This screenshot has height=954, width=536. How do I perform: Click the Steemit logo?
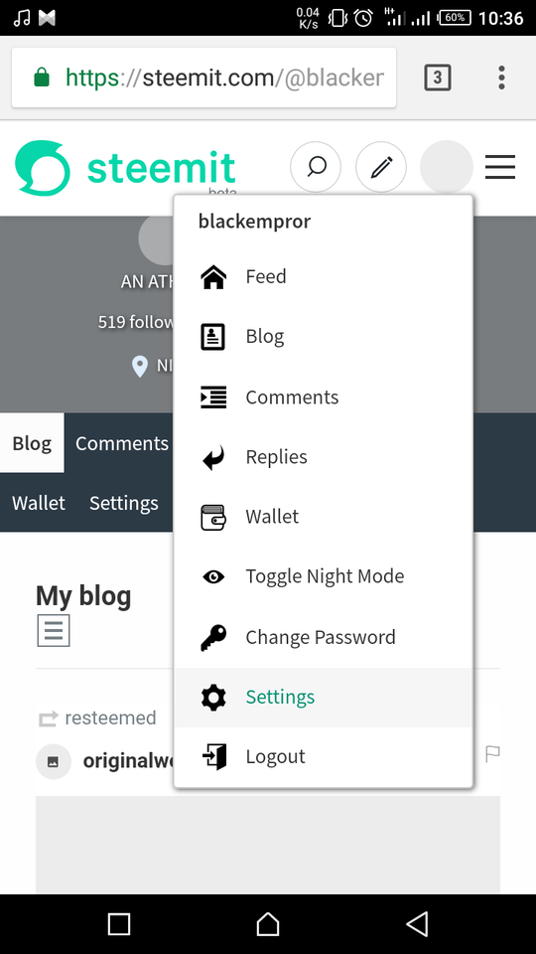pos(125,168)
